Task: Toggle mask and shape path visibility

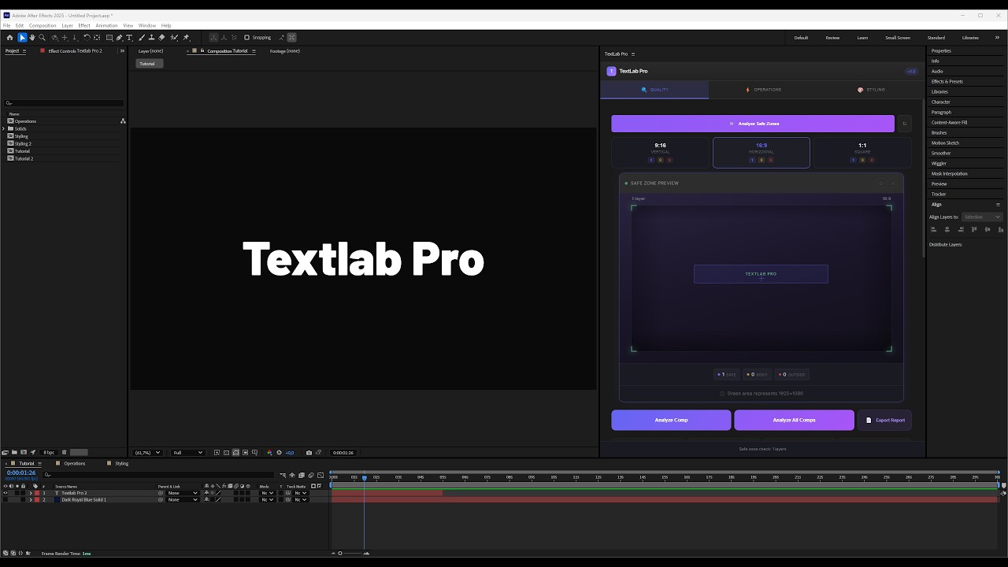Action: 236,453
